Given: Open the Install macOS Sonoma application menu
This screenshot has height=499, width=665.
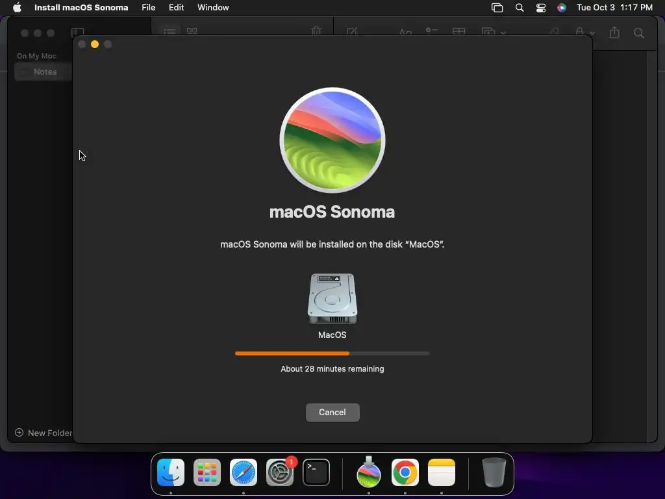Looking at the screenshot, I should pyautogui.click(x=81, y=8).
